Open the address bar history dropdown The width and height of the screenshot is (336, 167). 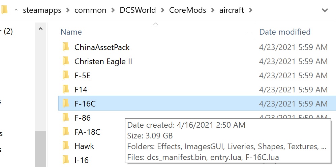[x=325, y=10]
